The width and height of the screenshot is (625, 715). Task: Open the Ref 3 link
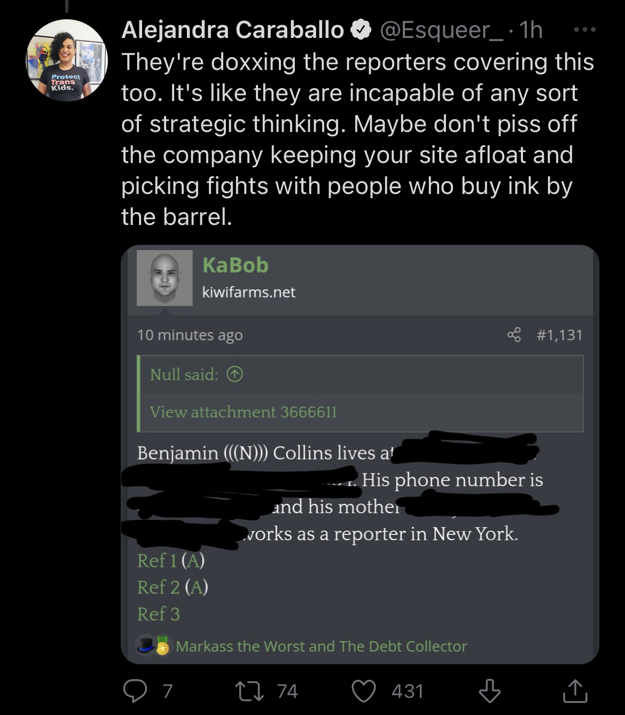click(x=159, y=614)
